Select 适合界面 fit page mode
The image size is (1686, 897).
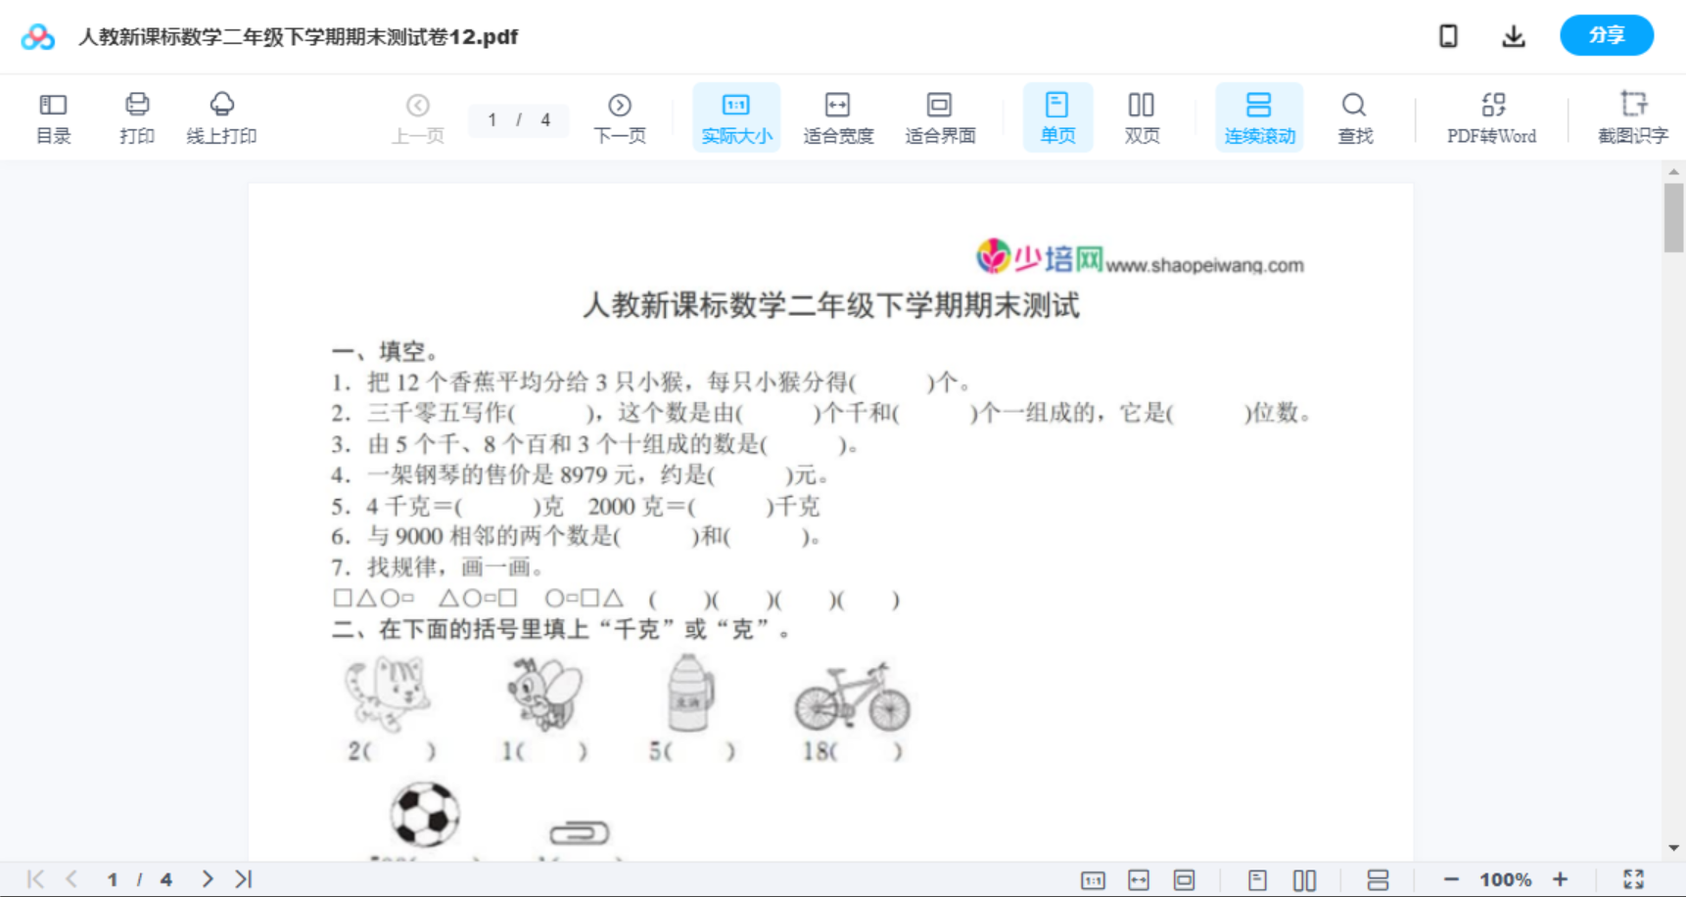(939, 116)
